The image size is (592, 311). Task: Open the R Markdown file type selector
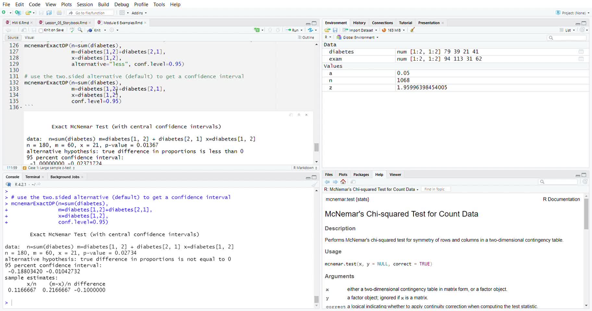pyautogui.click(x=305, y=168)
